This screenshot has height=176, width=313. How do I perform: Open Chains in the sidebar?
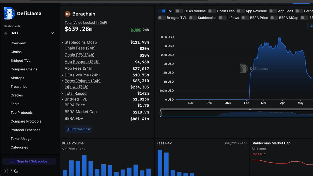click(x=16, y=52)
